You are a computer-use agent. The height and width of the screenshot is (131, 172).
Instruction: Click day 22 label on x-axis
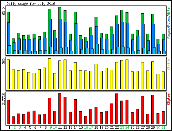[x=117, y=127]
